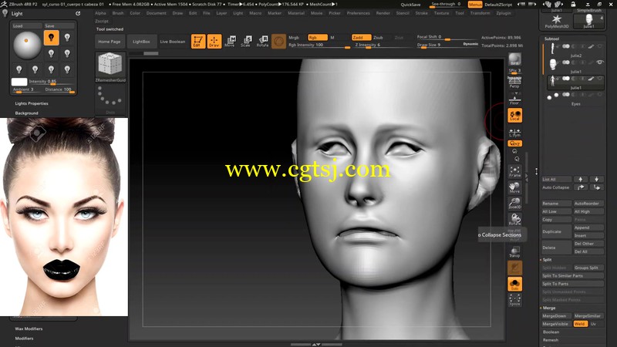Screen dimensions: 617x347
Task: Expand the Wax Modifiers section
Action: point(29,328)
